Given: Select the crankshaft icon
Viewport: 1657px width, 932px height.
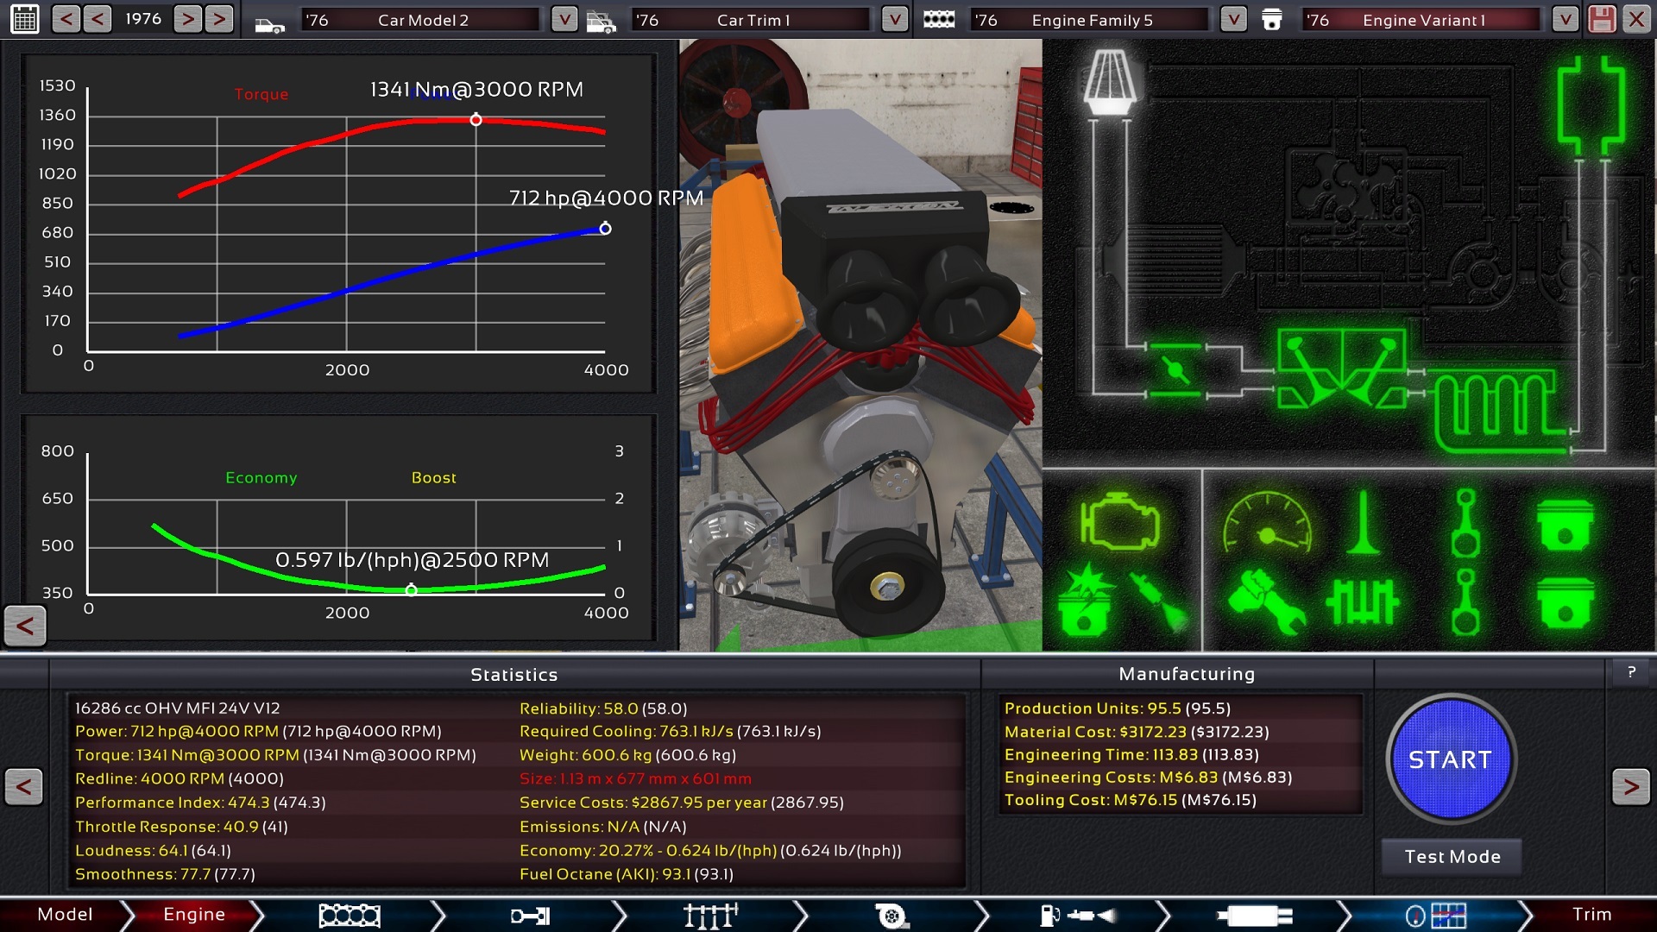Looking at the screenshot, I should click(1363, 601).
